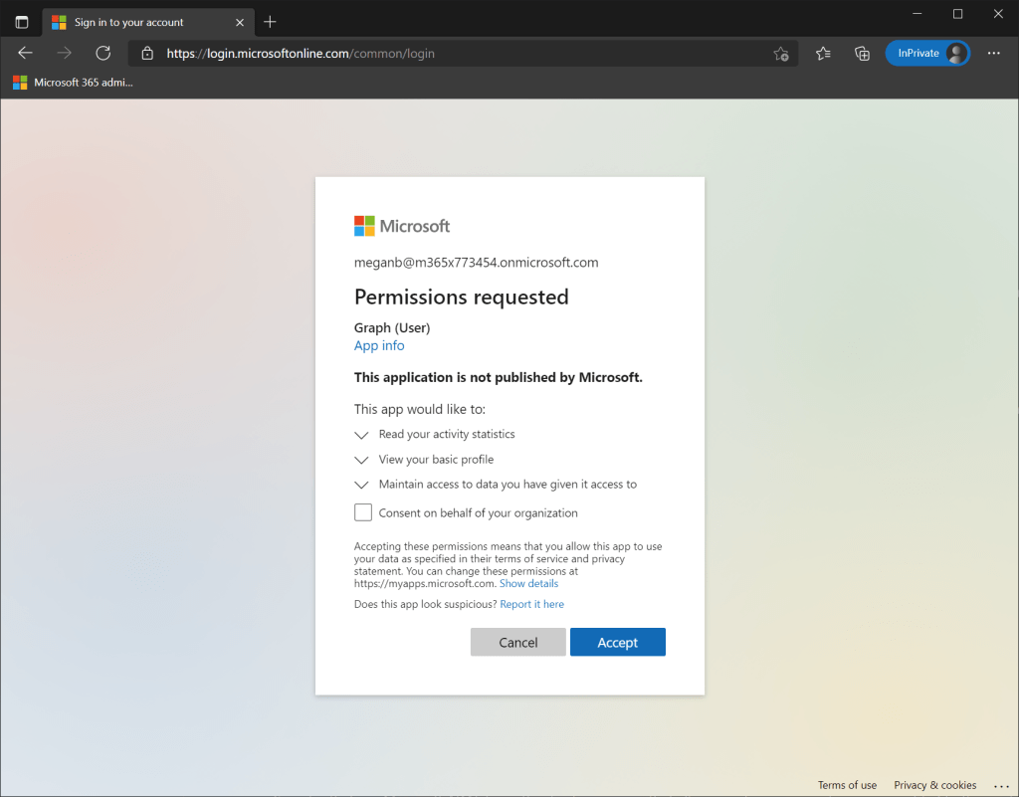Open the Collections icon
This screenshot has height=797, width=1019.
[862, 54]
